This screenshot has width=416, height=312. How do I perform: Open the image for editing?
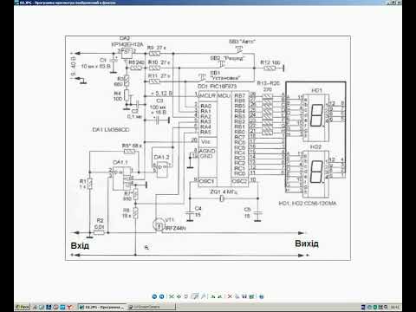pos(251,296)
